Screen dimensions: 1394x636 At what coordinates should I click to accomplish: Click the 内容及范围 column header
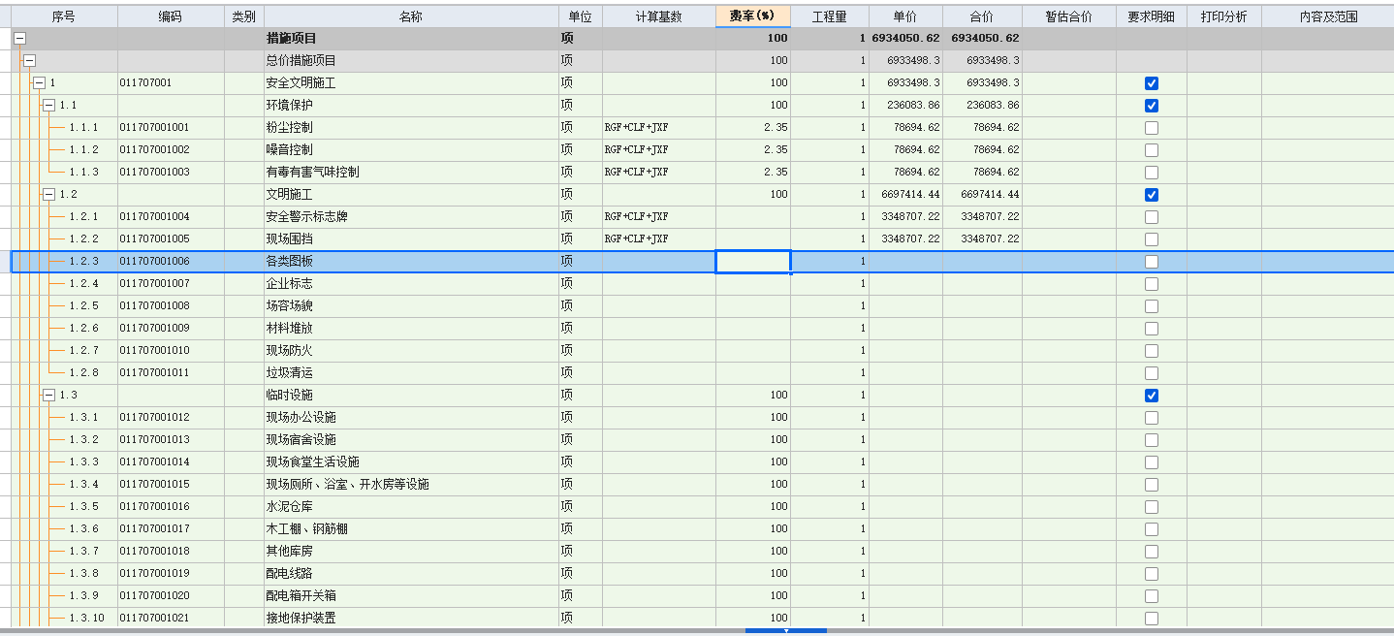tap(1328, 16)
